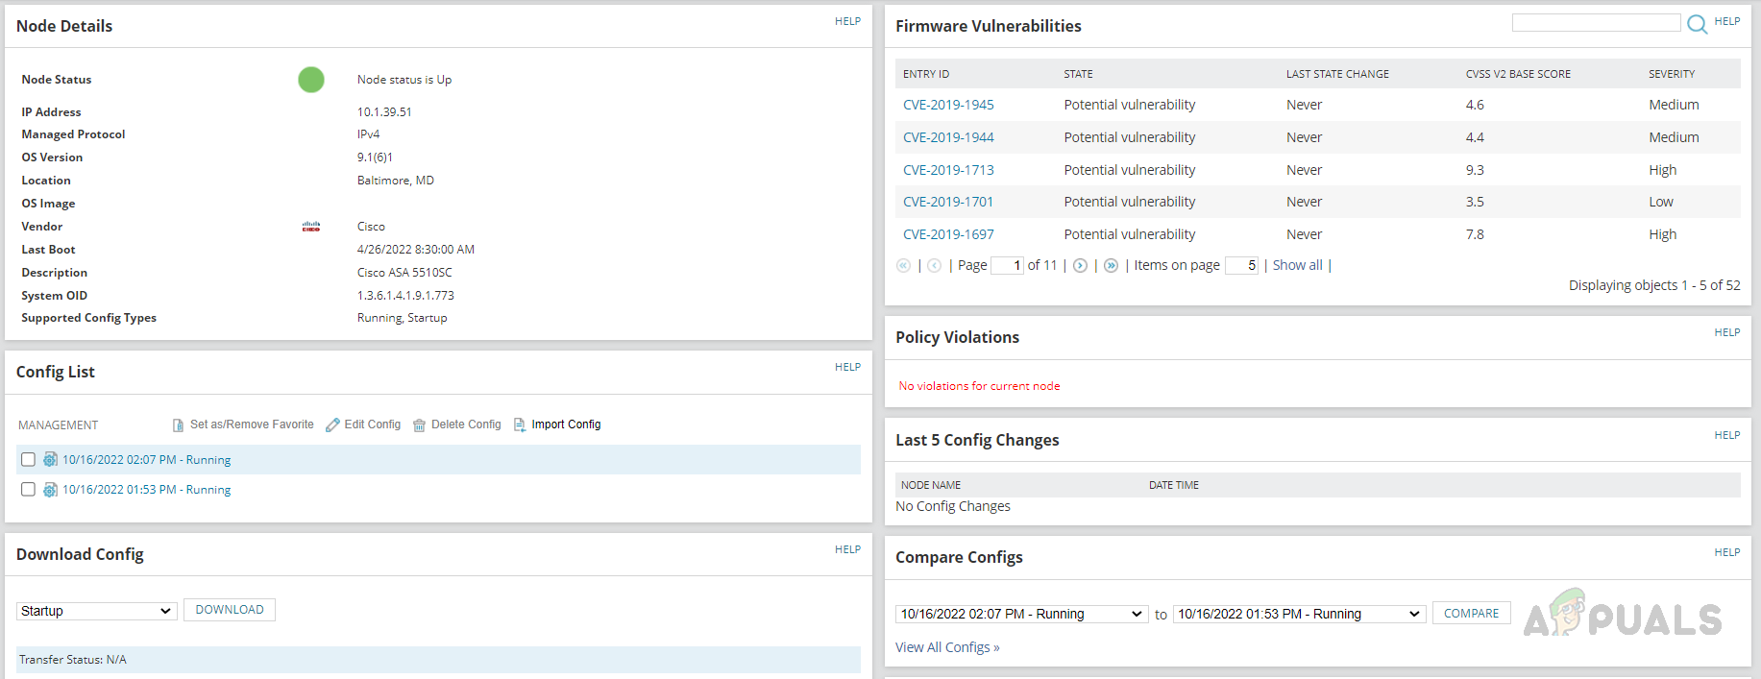Click the Import Config icon

click(520, 424)
